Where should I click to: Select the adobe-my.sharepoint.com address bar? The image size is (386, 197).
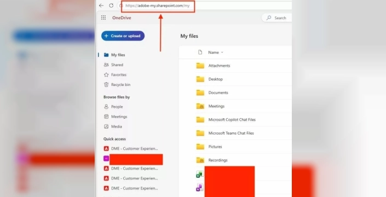[x=158, y=5]
